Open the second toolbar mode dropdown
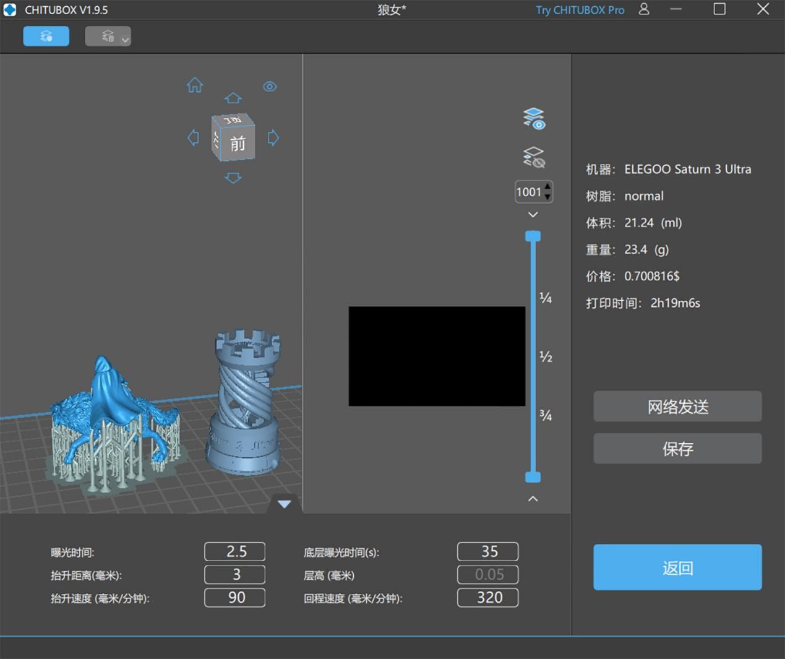This screenshot has height=659, width=785. 108,37
